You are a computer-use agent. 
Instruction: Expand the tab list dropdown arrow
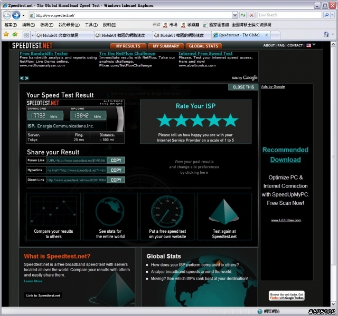tap(33, 35)
